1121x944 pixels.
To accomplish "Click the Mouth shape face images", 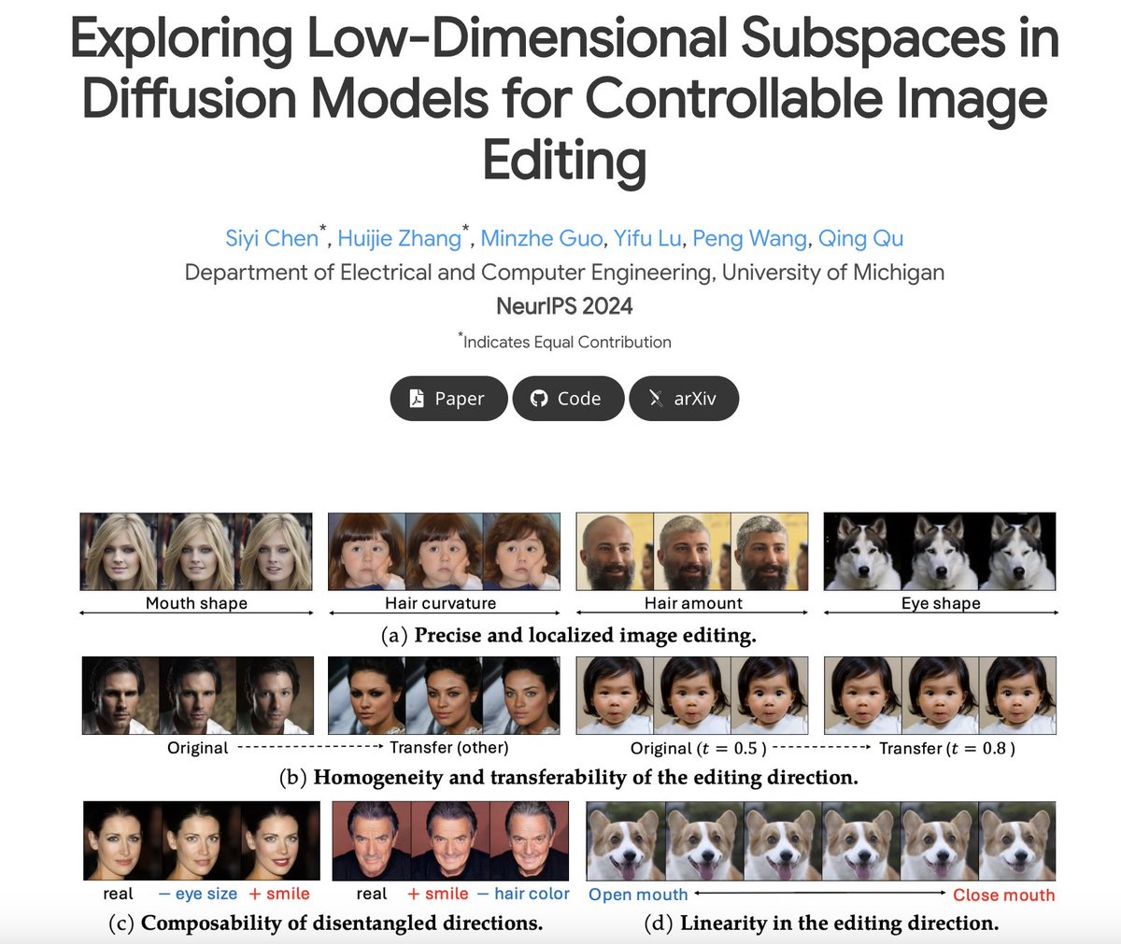I will (196, 551).
